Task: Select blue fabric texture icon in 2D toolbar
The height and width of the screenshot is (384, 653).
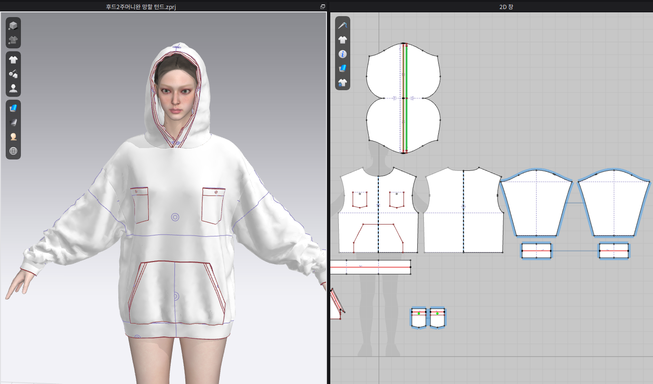Action: pos(342,68)
